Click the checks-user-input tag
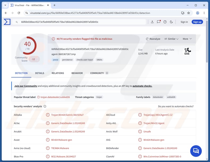Screen dimensions: 210x162 85,60
